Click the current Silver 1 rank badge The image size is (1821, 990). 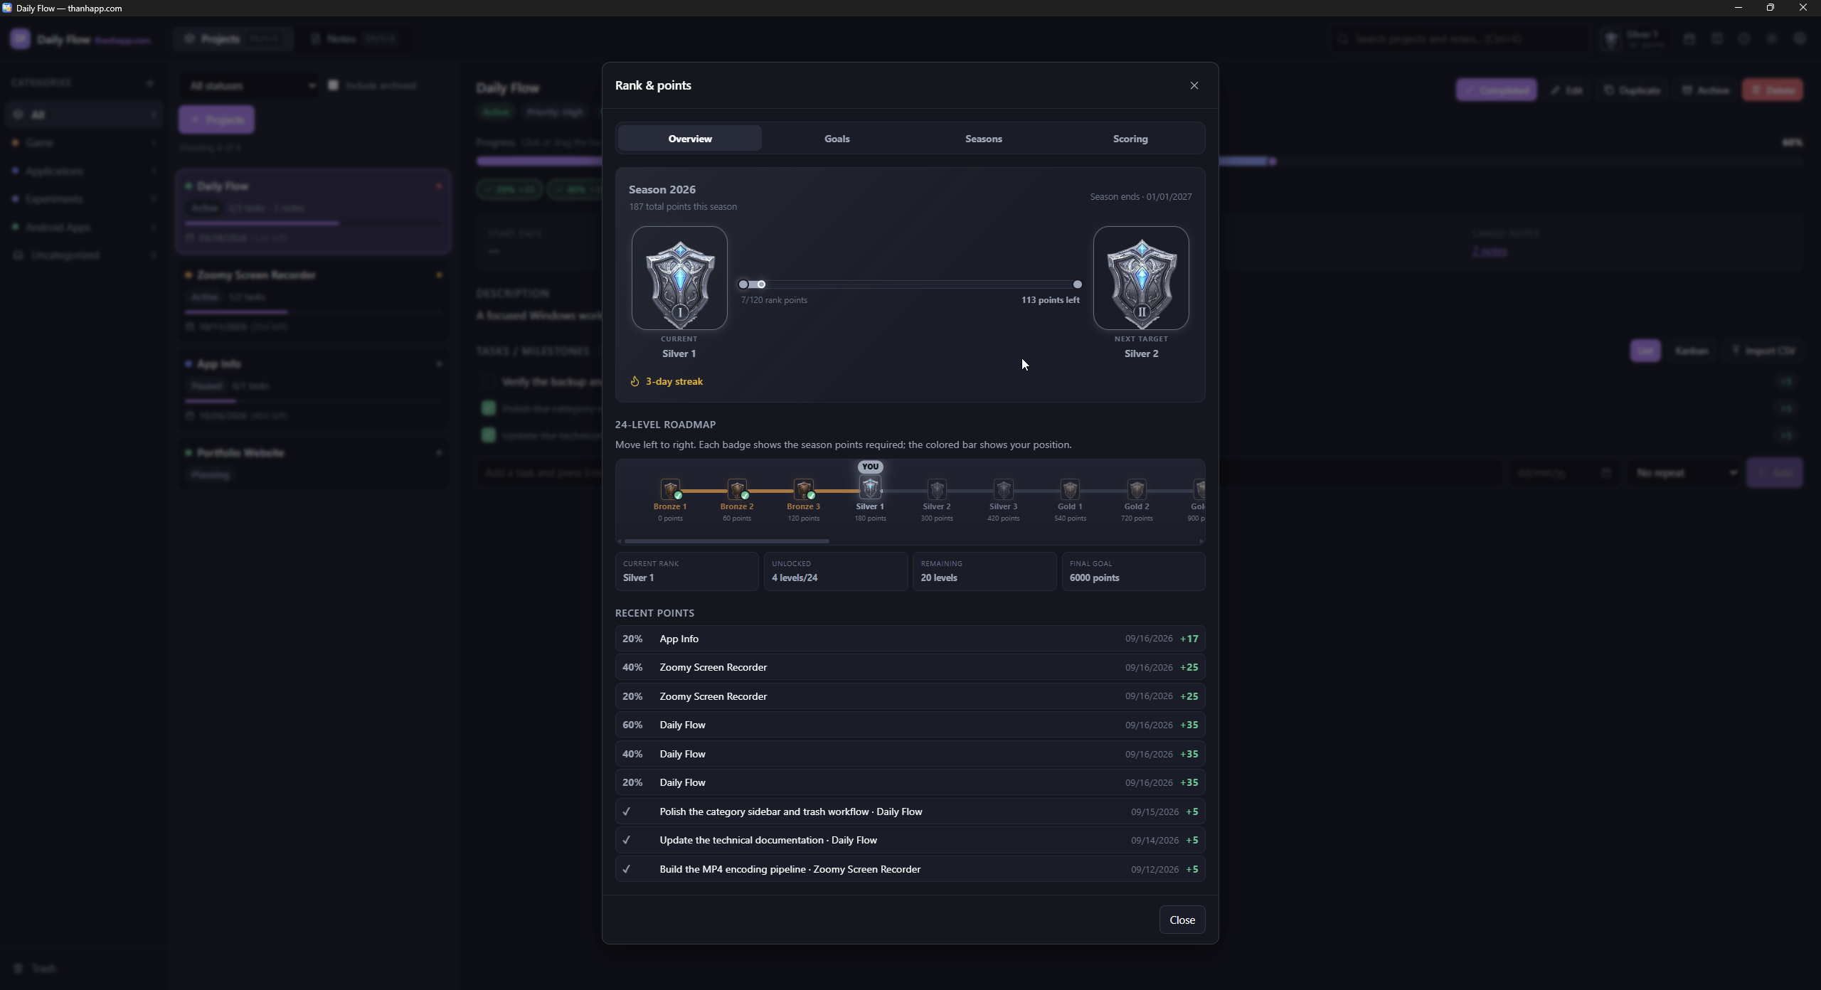pos(679,278)
